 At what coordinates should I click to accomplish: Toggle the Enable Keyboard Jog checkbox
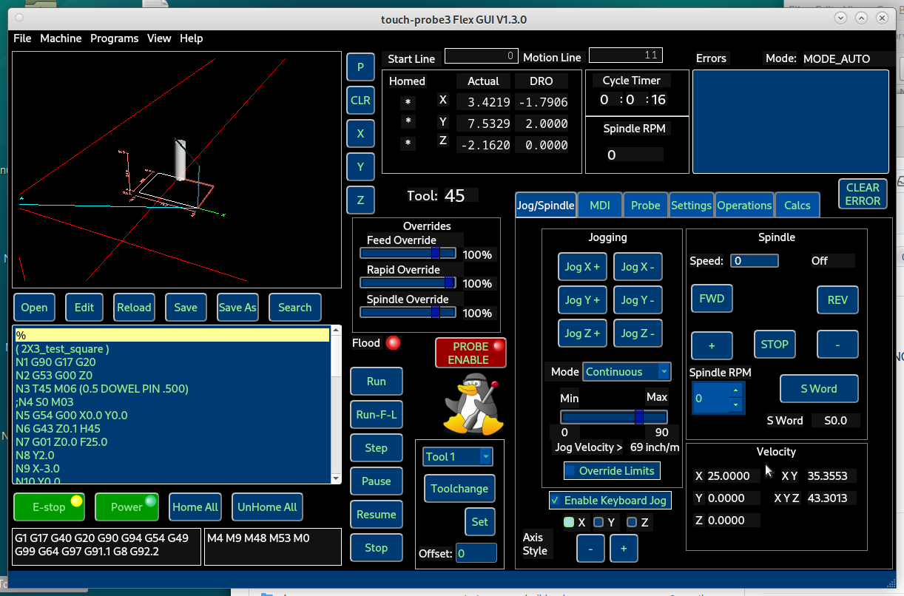555,501
